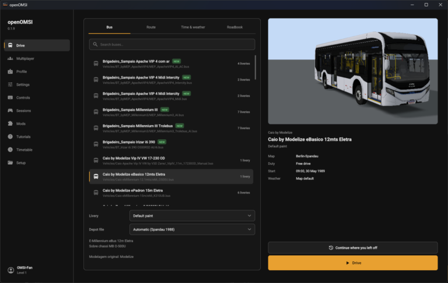Viewport: 448px width, 283px height.
Task: Select Apache VIP 4 Midi Intercity with Midi.bus path
Action: (x=171, y=96)
